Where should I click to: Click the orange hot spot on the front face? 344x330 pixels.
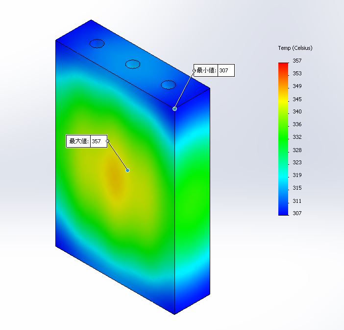pos(114,180)
